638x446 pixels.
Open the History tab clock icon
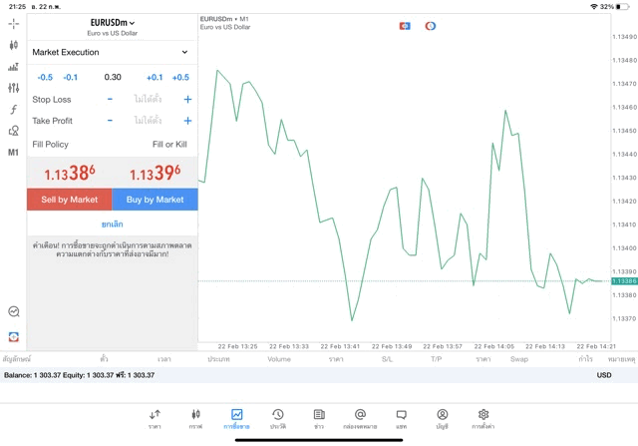pyautogui.click(x=278, y=418)
